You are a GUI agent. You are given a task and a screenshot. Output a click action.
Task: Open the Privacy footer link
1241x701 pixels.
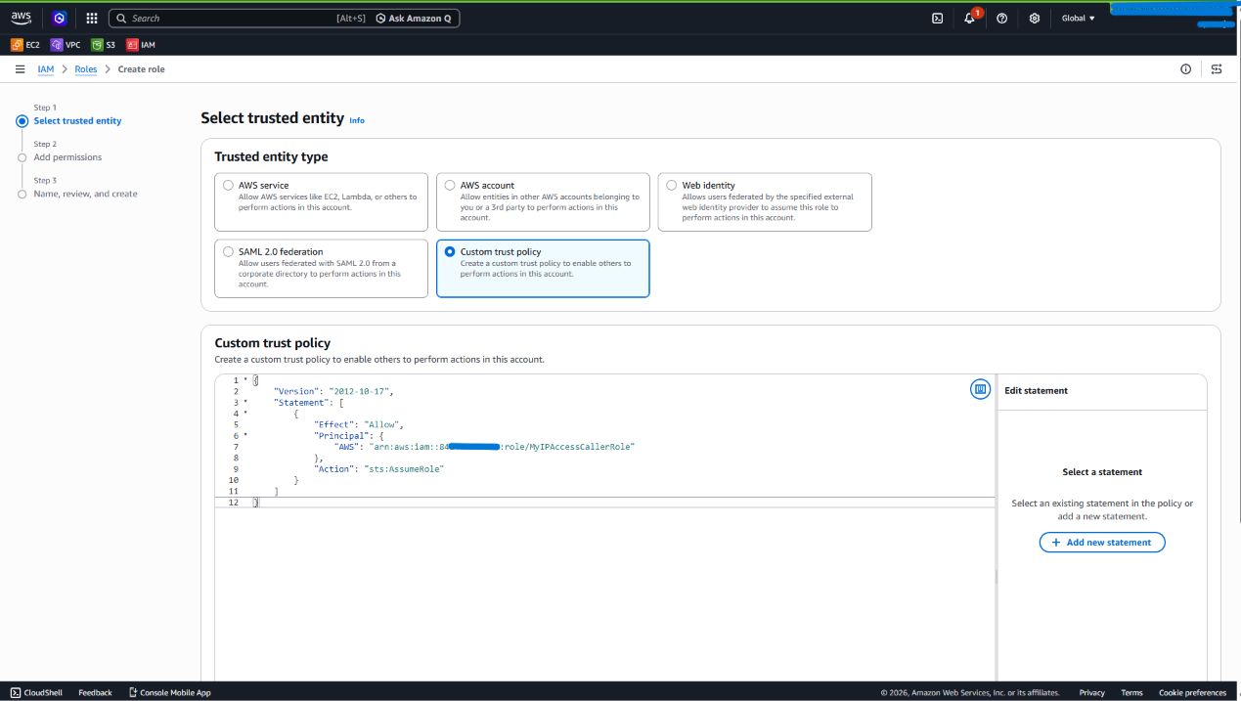[1092, 692]
